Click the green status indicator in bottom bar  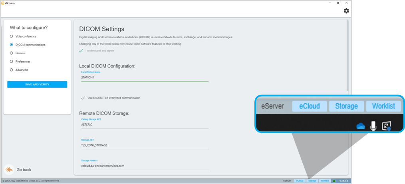pos(334,181)
